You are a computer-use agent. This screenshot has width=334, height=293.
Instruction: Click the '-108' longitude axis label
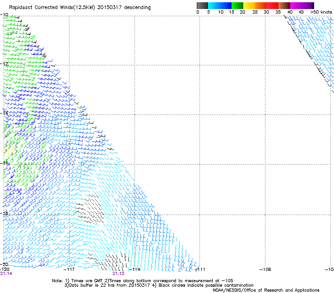(265, 270)
